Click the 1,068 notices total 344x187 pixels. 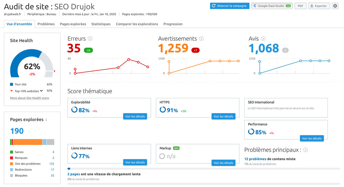(264, 48)
